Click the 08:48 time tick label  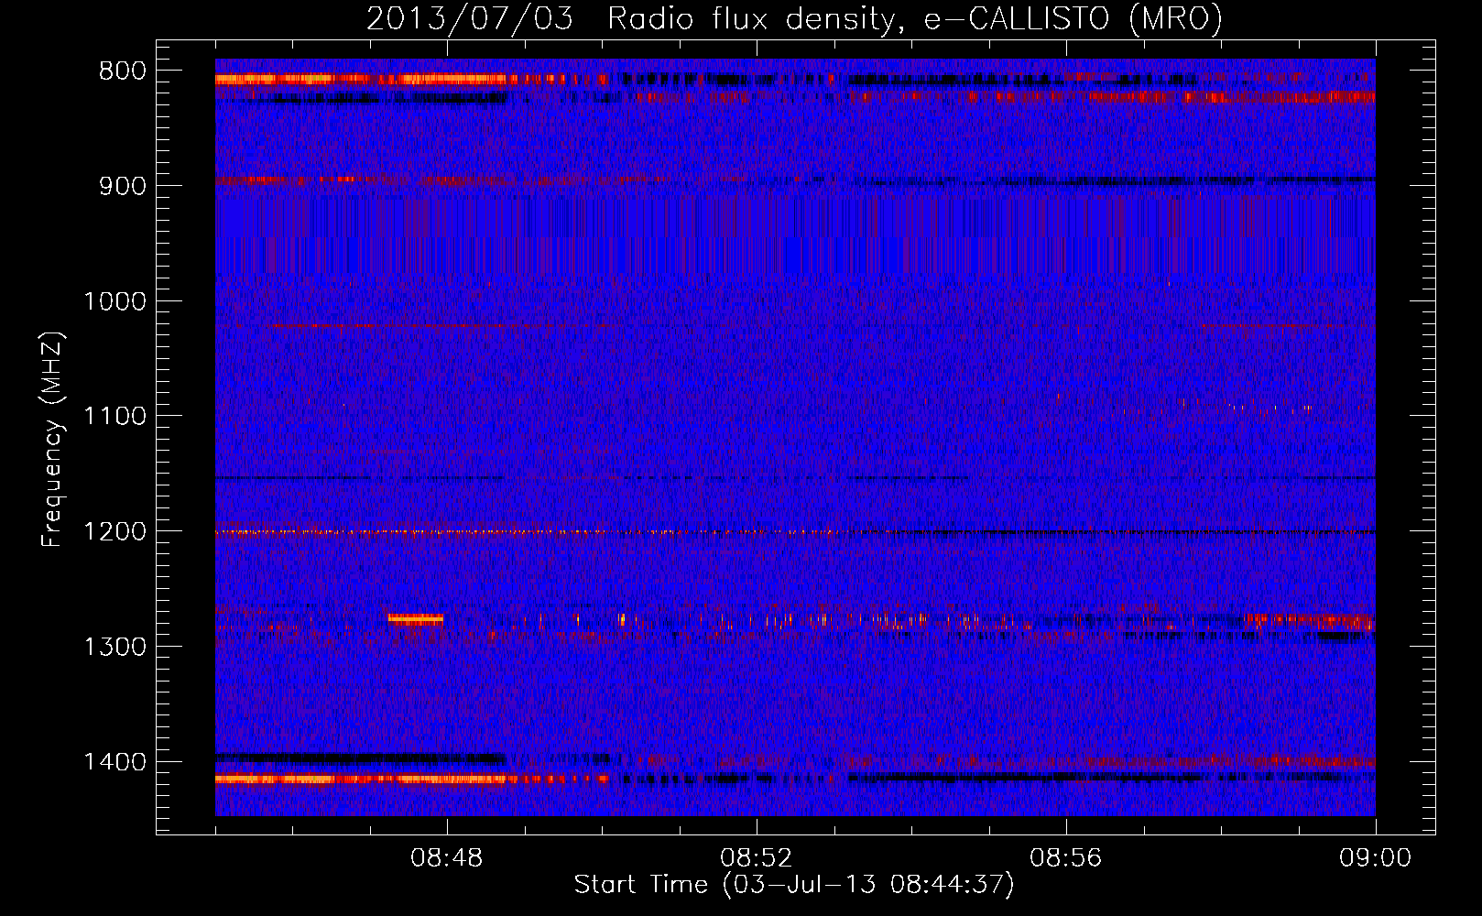coord(447,858)
